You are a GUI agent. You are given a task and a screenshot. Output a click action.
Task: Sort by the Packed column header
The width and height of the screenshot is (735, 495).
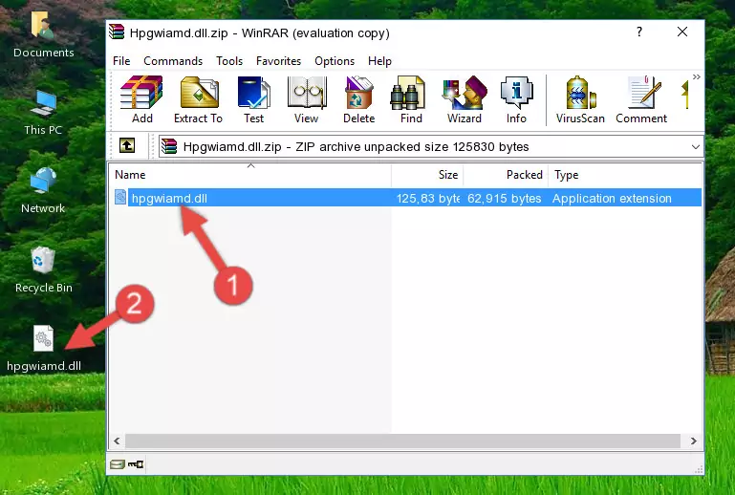pyautogui.click(x=506, y=175)
